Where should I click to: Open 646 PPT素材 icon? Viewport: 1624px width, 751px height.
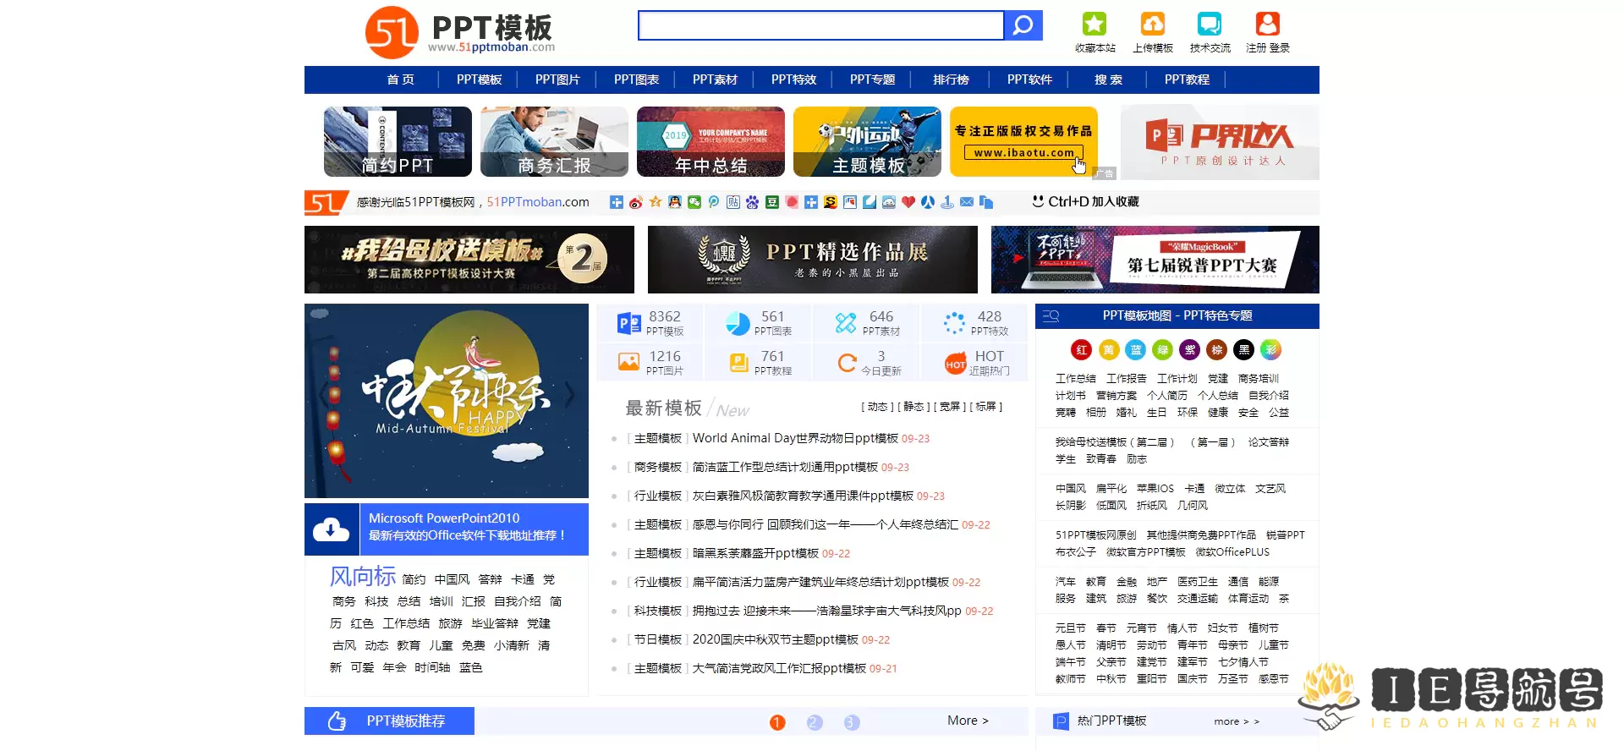(846, 323)
